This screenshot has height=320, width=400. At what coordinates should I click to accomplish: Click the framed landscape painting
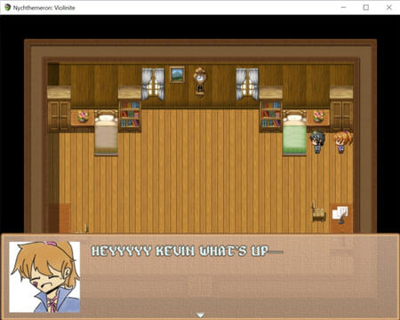coord(177,75)
